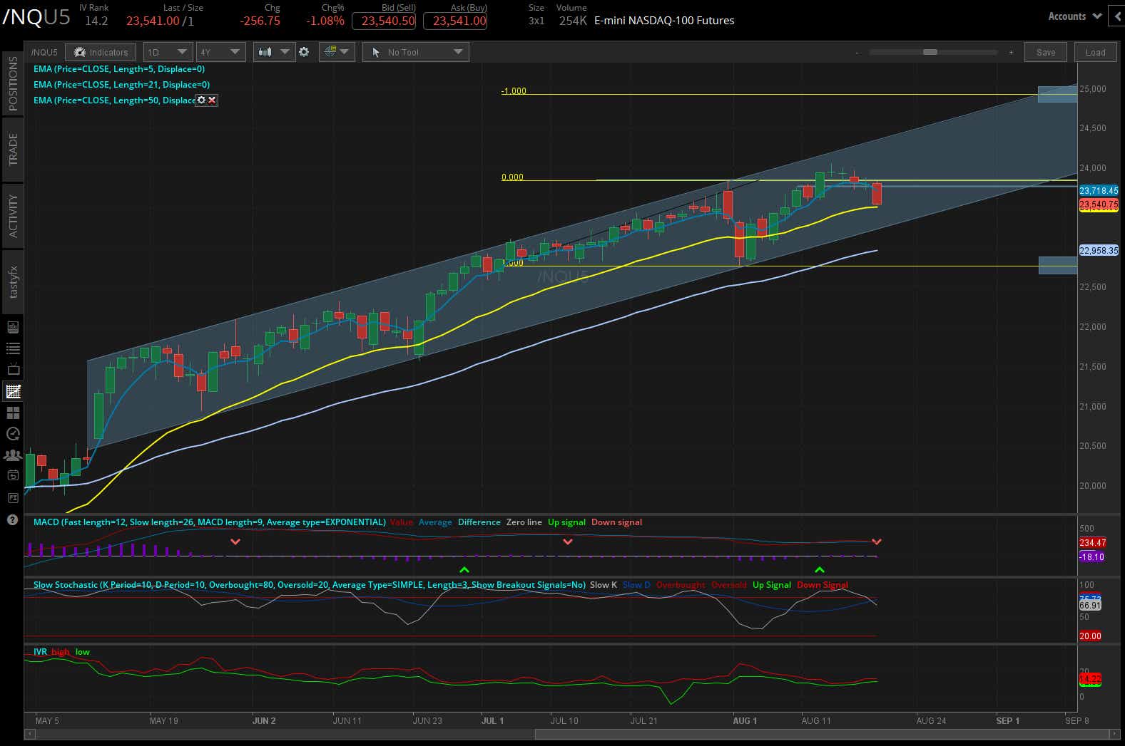Click the 22,958.35 price tag on axis
1125x746 pixels.
click(x=1099, y=251)
